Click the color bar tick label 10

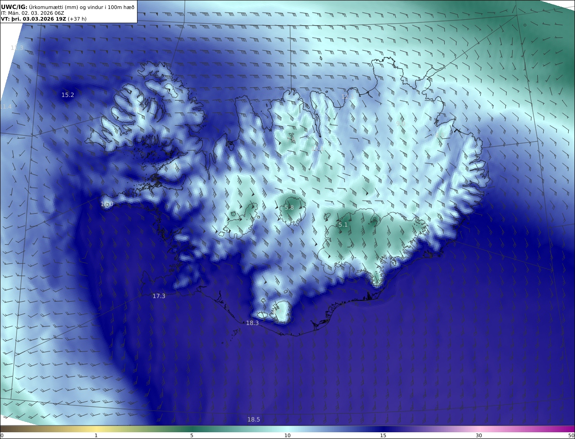click(x=287, y=435)
